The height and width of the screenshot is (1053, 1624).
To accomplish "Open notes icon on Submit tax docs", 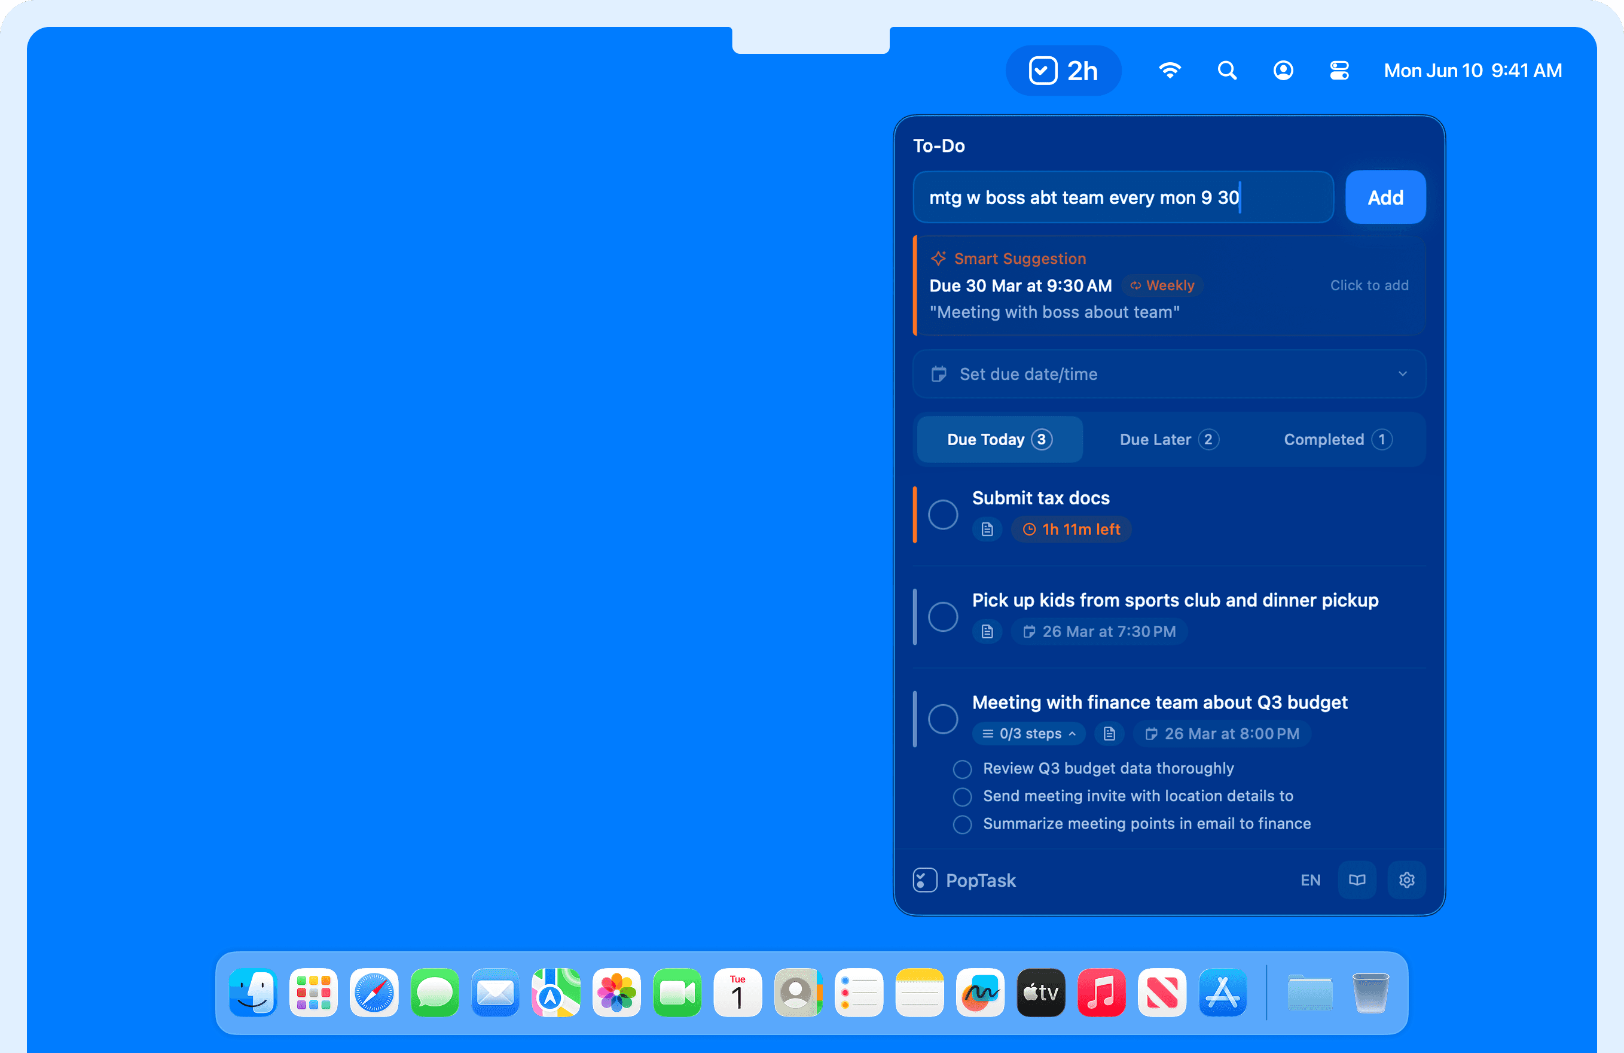I will (987, 529).
